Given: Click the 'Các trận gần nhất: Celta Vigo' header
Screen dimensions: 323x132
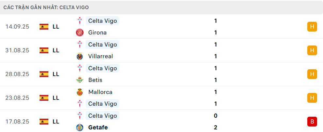Looking at the screenshot, I should click(x=46, y=7).
